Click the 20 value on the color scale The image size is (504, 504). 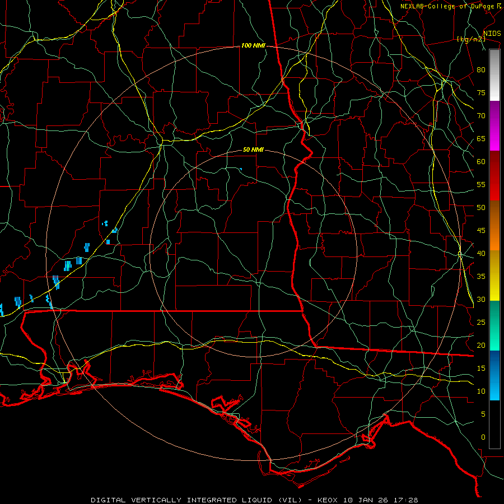coord(481,346)
